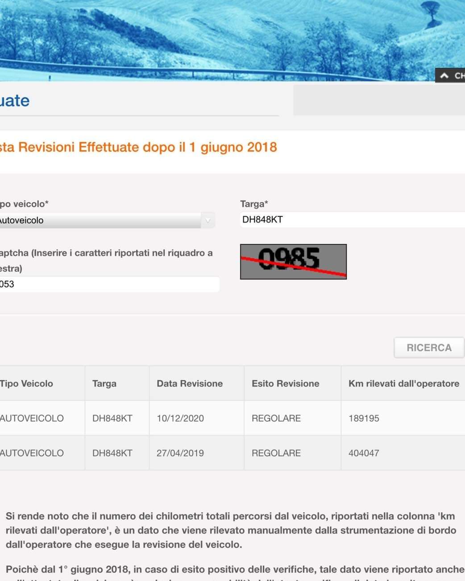Open the vehicle type dropdown showing Autoveicolo
This screenshot has height=581, width=465.
click(107, 220)
